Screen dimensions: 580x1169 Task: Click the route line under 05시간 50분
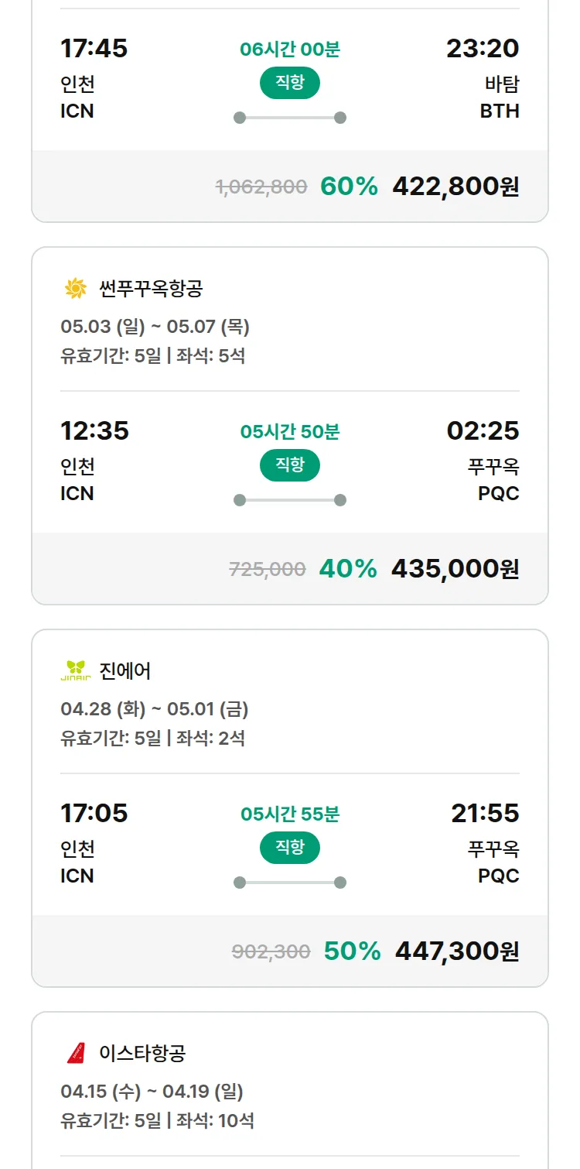point(290,500)
